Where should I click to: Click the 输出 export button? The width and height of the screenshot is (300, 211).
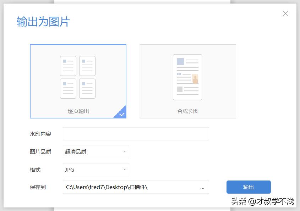point(248,187)
